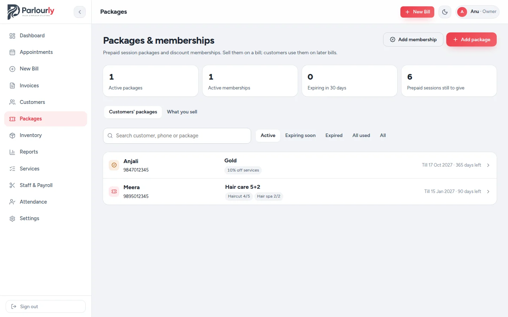
Task: Click the 10% off services tag
Action: (243, 170)
